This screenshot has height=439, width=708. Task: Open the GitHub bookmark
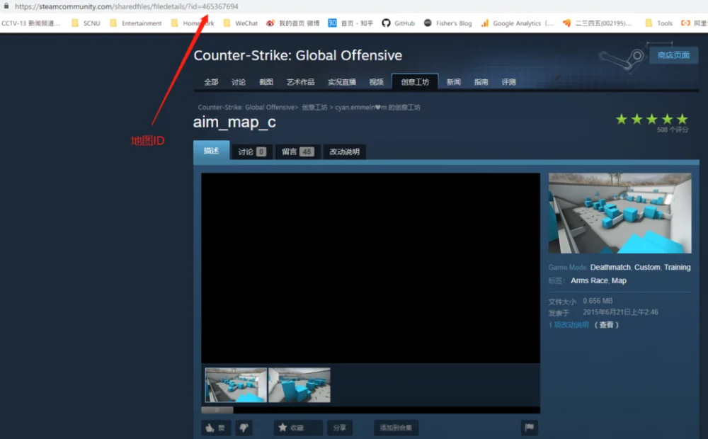tap(398, 23)
